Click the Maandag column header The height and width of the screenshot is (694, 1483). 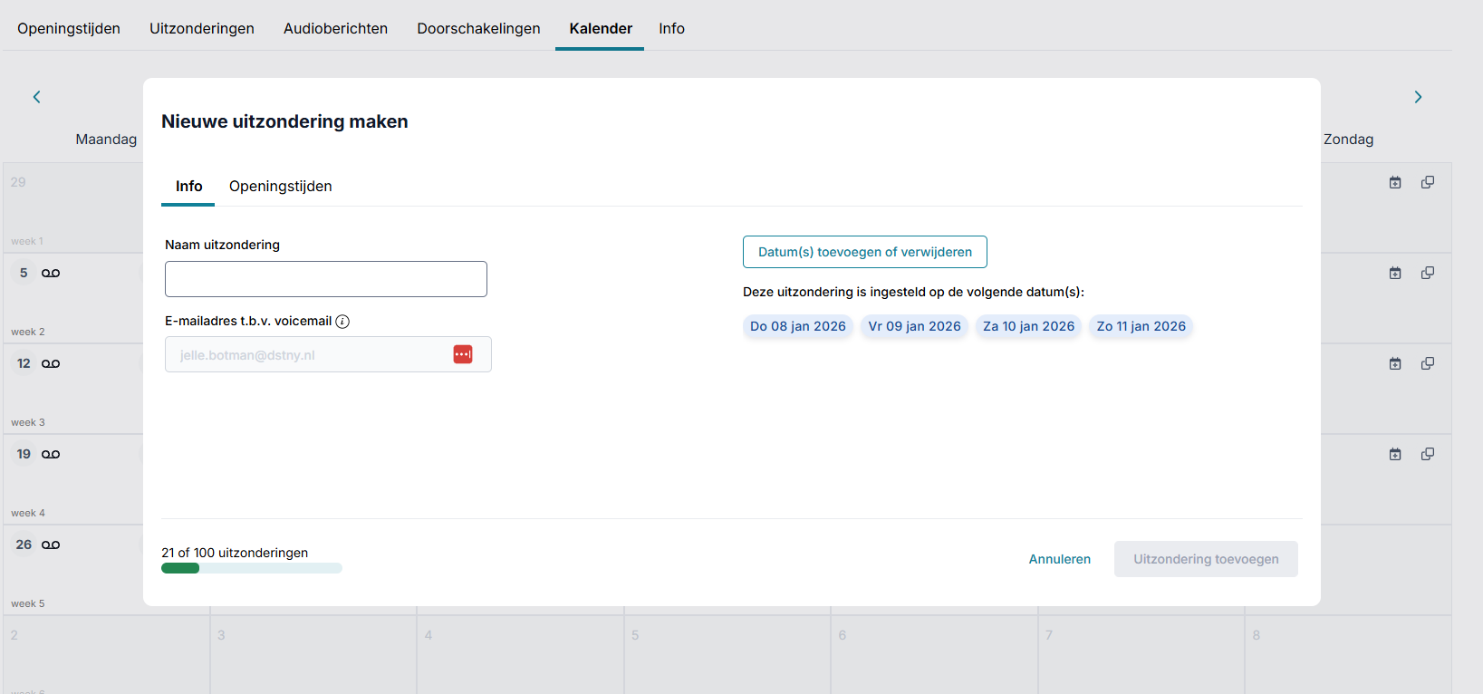(x=106, y=140)
